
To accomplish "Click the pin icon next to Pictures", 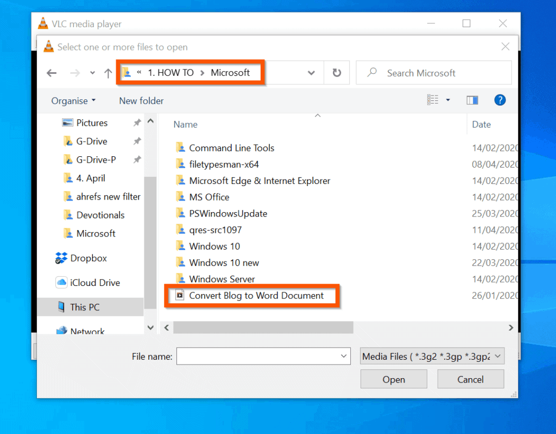I will point(137,123).
